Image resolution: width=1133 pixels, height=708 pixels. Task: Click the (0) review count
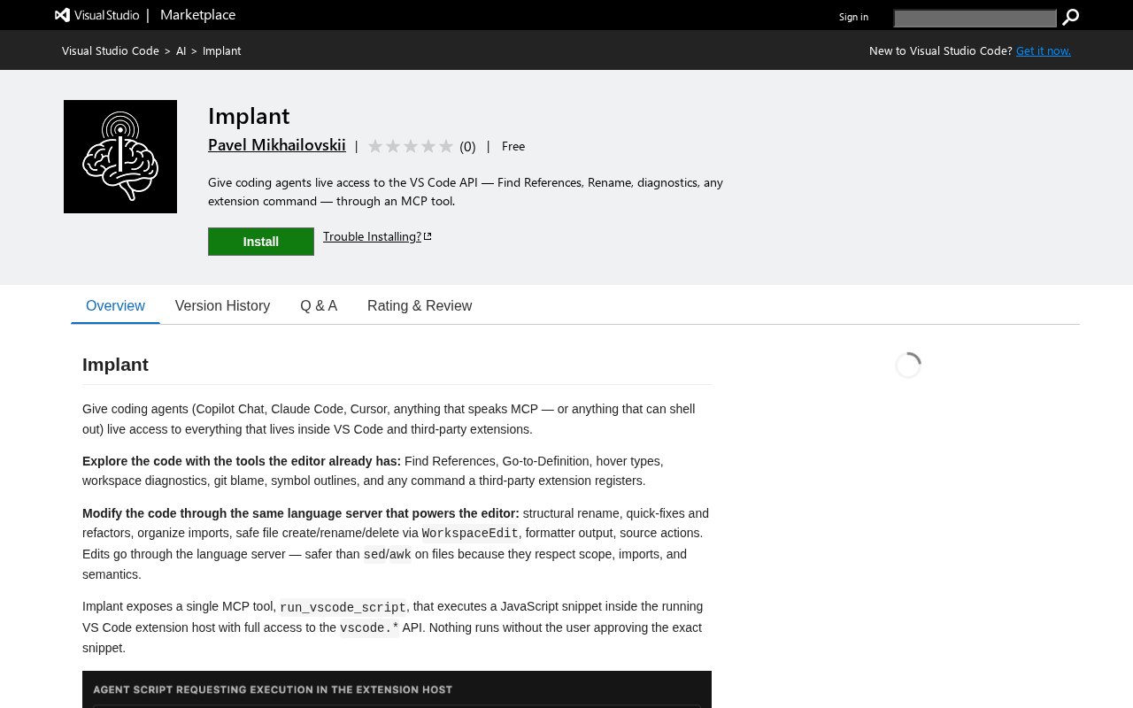coord(467,146)
